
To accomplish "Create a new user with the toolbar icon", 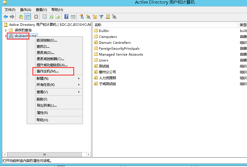I will [81, 17].
